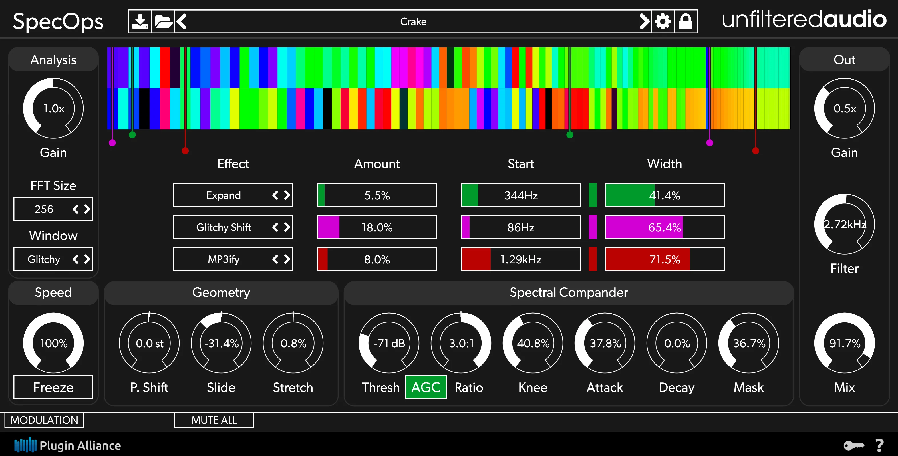Open the Glitchy Shift effect selector

[224, 227]
